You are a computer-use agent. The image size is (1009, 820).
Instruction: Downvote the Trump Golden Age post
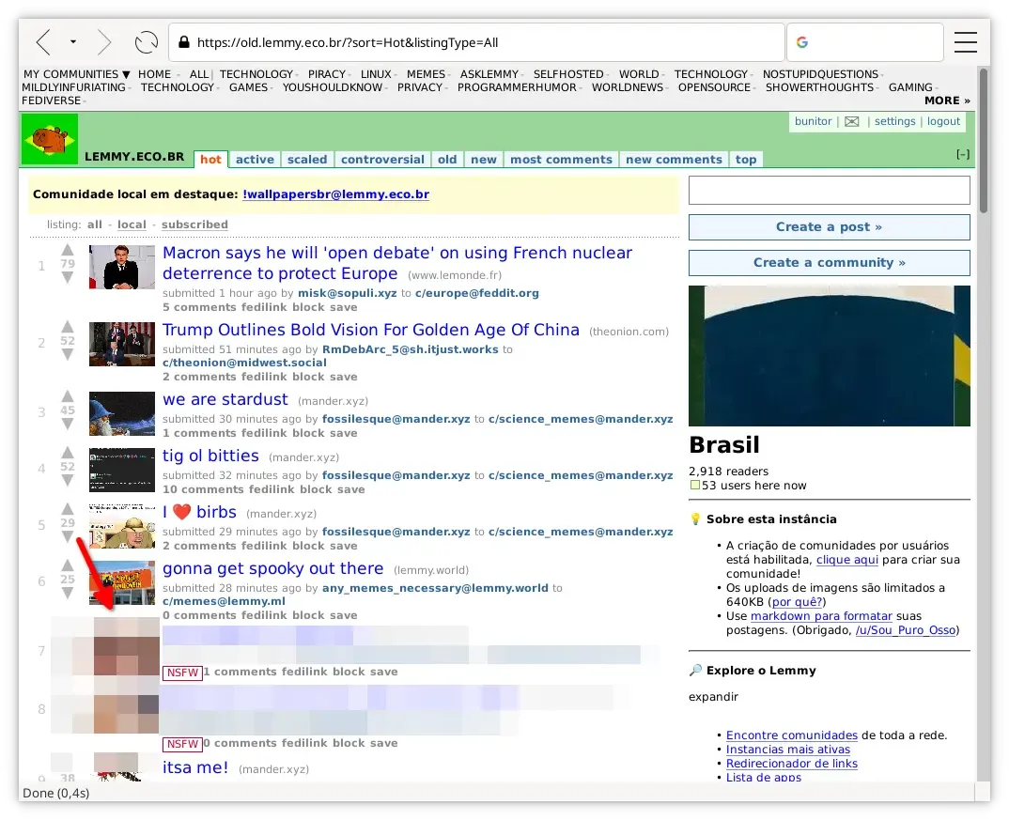67,355
